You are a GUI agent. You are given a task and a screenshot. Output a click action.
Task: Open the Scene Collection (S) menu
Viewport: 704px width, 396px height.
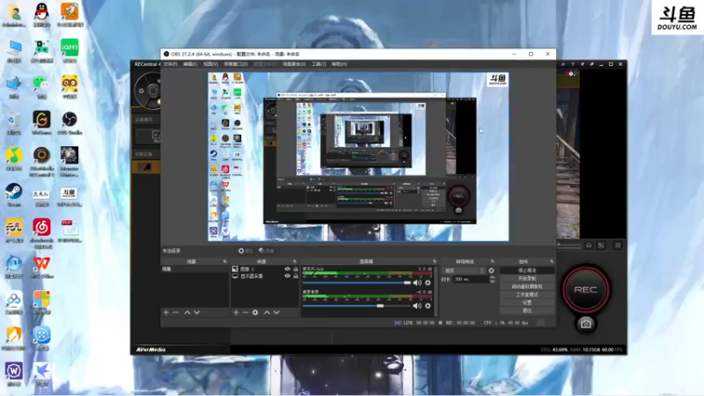point(294,64)
